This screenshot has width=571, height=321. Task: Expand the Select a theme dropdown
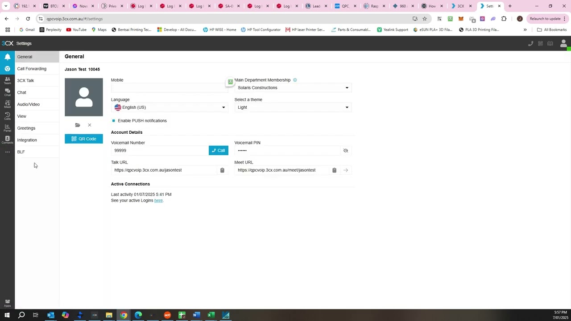point(293,107)
